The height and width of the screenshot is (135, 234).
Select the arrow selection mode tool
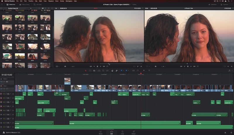click(86, 70)
